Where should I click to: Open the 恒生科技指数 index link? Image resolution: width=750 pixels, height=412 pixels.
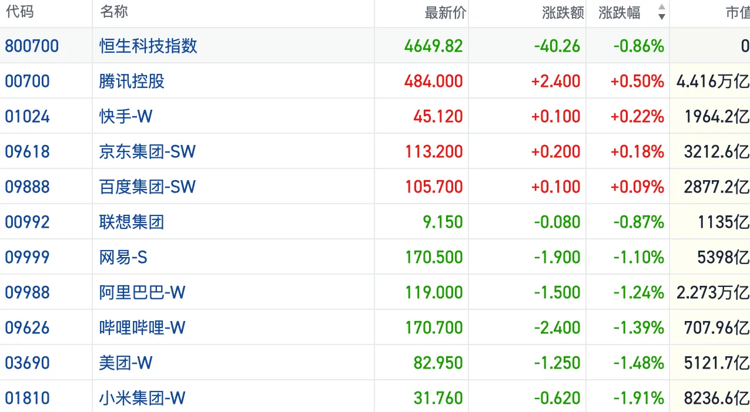click(148, 46)
